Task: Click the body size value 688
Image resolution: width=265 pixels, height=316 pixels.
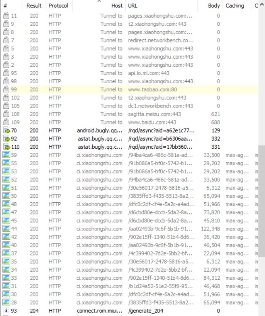Action: (x=216, y=122)
